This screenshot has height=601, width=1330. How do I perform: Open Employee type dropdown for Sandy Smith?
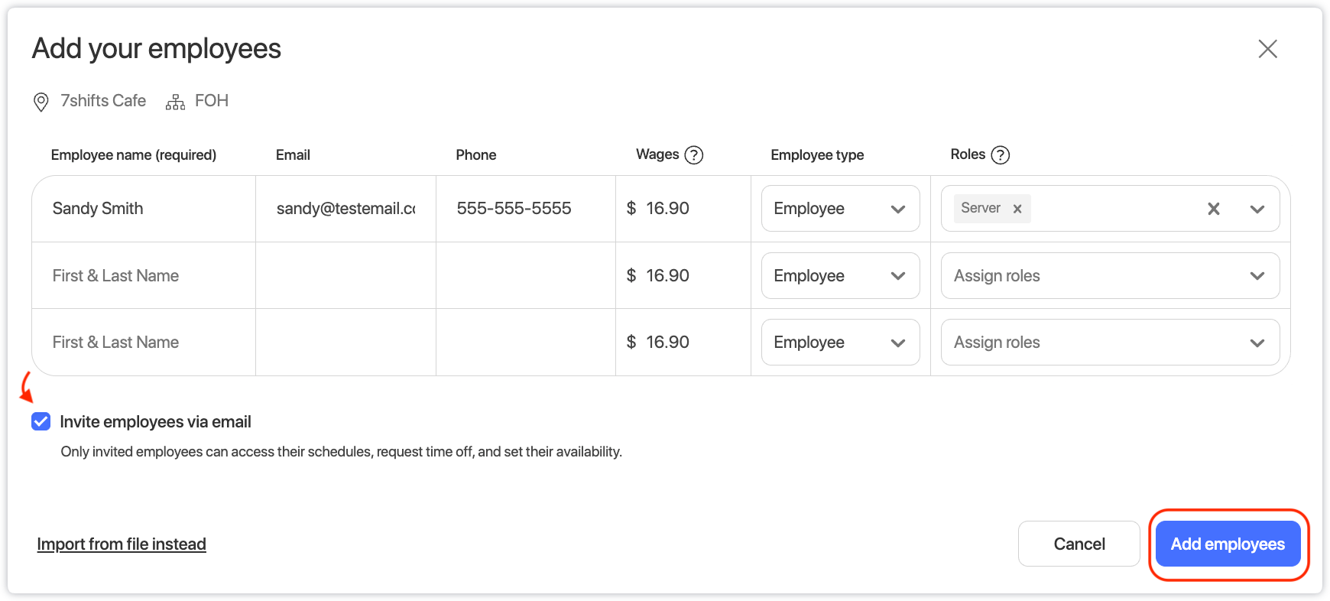point(839,209)
